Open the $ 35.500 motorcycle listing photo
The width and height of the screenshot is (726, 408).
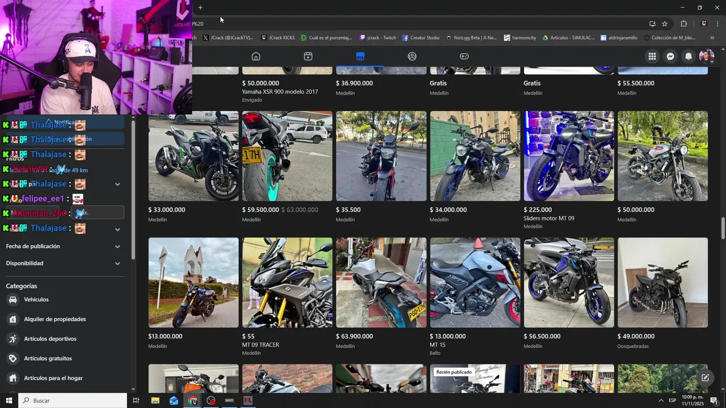381,156
